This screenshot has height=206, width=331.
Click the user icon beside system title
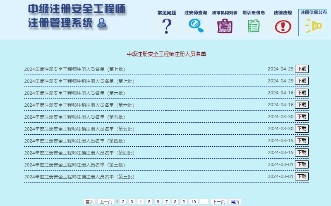[102, 23]
